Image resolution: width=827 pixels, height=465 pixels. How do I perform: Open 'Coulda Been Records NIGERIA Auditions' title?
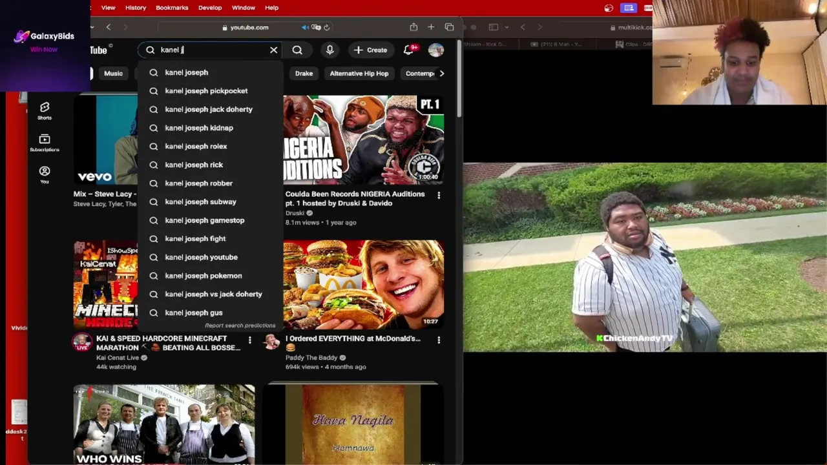[x=355, y=198]
